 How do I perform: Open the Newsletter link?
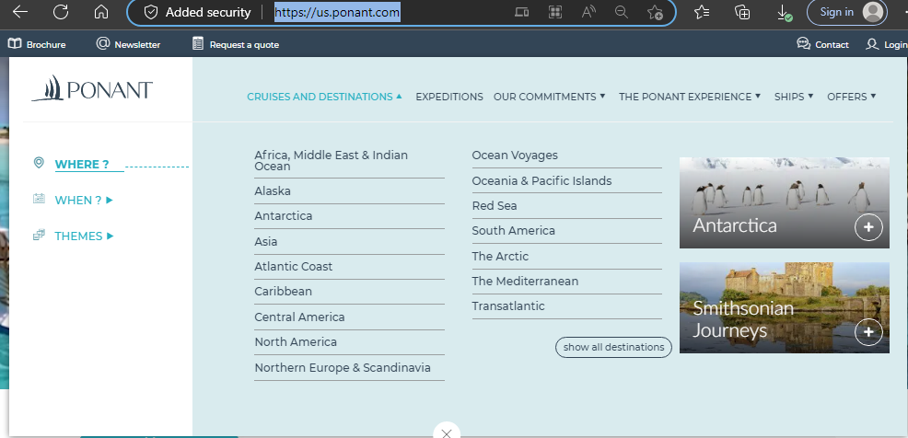[137, 44]
